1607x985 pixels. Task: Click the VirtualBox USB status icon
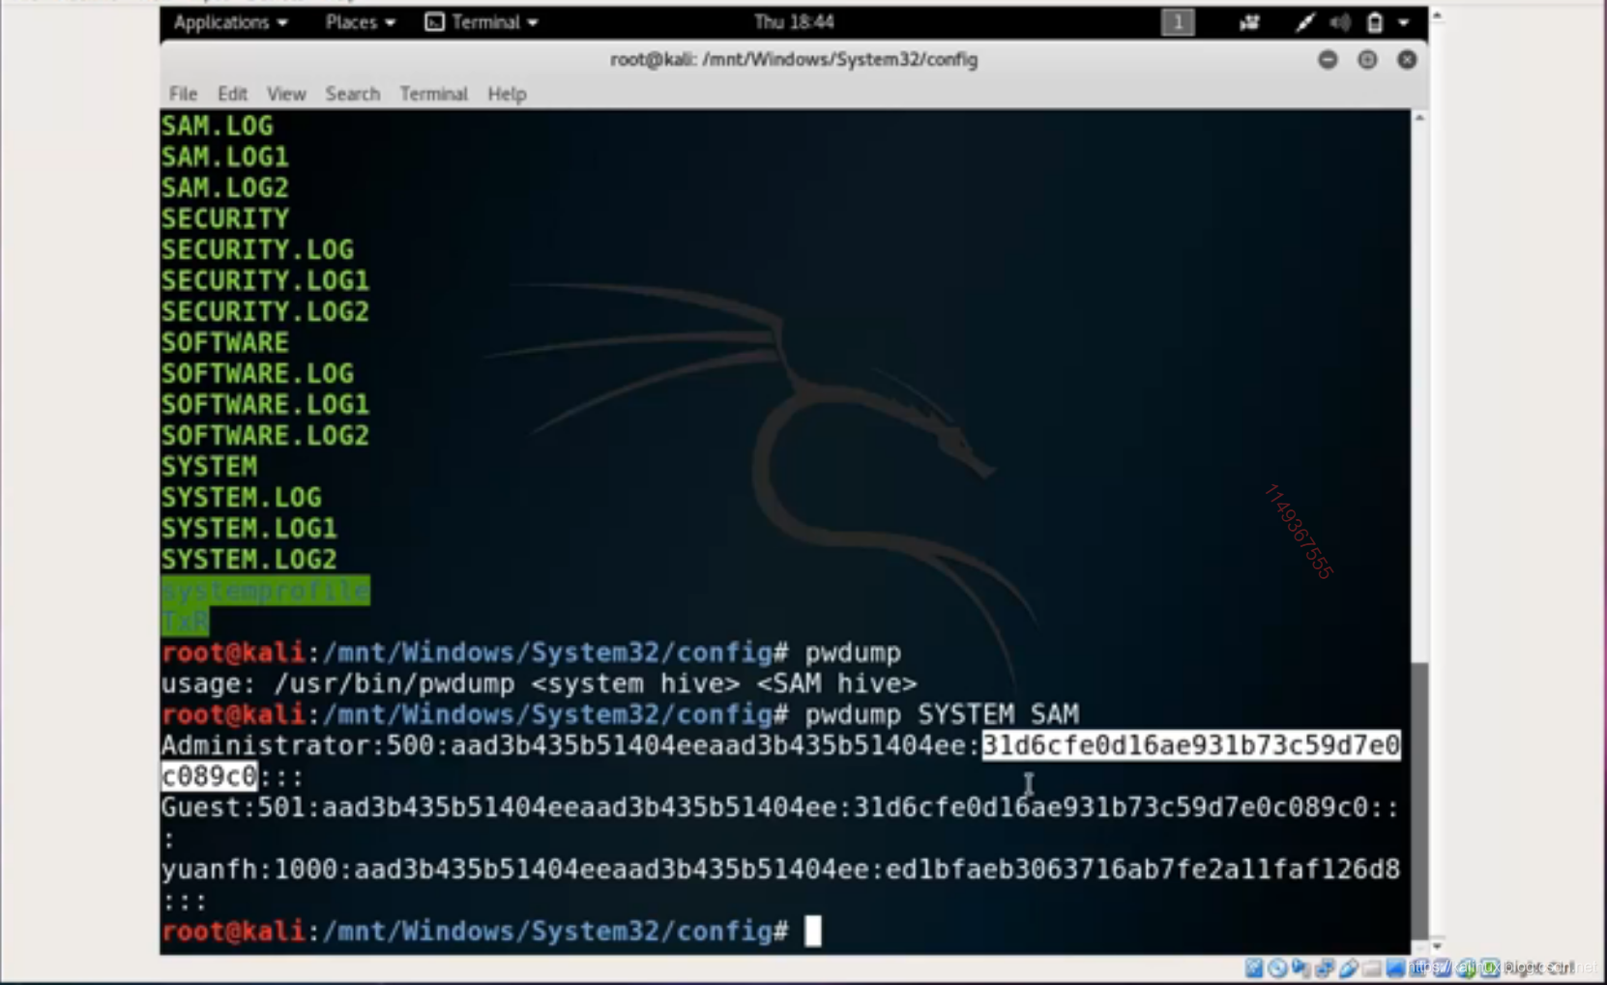click(1348, 968)
